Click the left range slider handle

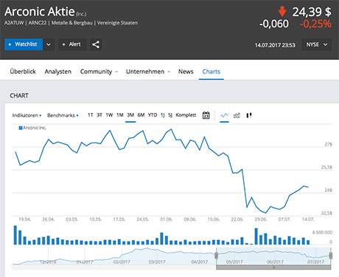click(x=217, y=256)
